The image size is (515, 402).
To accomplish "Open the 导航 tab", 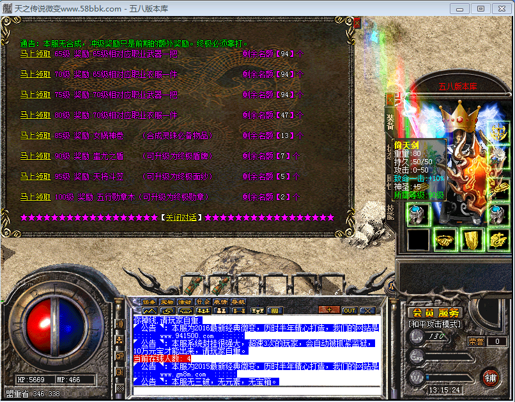I will [x=238, y=302].
